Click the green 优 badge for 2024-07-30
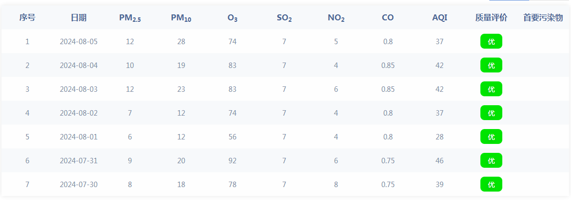 pos(491,185)
